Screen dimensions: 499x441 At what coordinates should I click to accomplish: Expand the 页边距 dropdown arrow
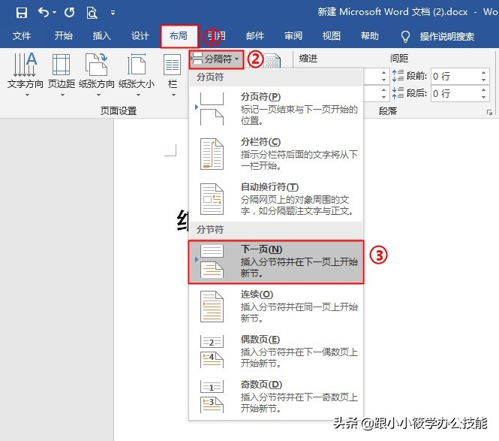click(x=62, y=95)
